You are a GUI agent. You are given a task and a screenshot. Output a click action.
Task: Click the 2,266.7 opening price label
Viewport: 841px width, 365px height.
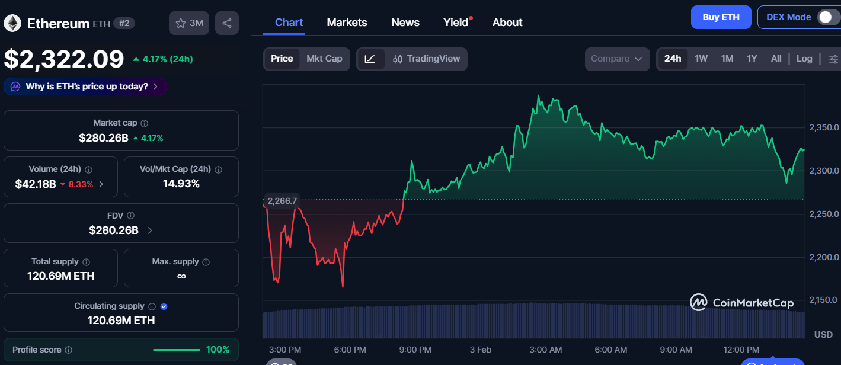pos(282,201)
